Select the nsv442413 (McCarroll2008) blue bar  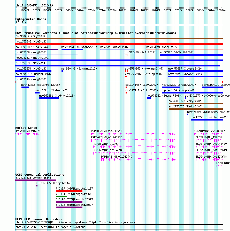pyautogui.click(x=25, y=87)
